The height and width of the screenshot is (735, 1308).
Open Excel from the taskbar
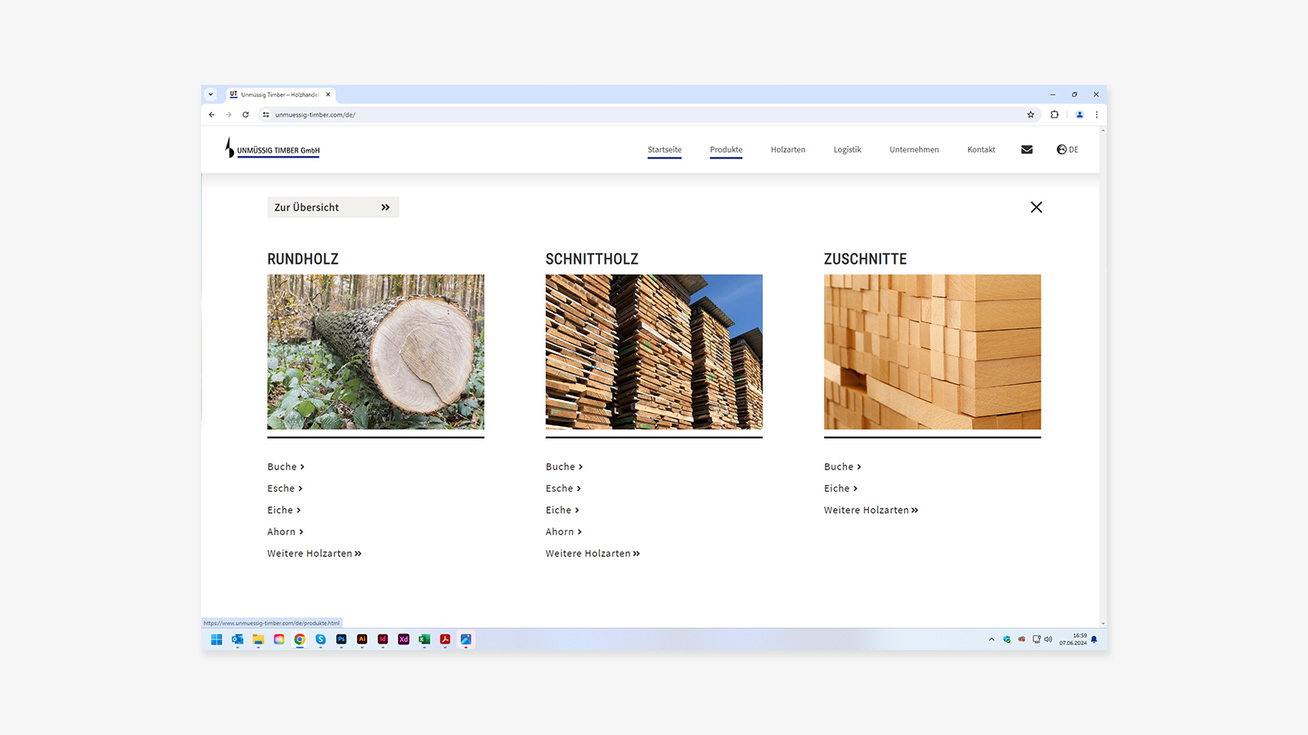(424, 639)
